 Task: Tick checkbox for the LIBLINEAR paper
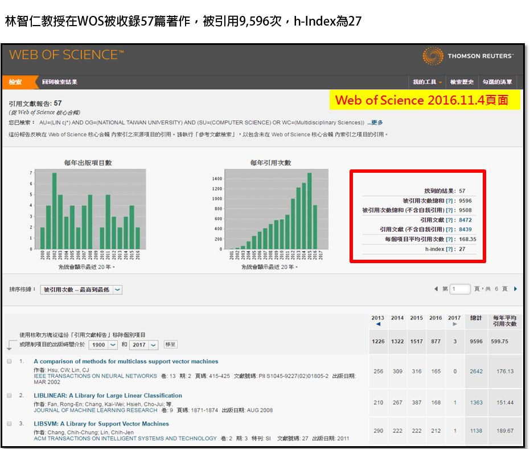(x=10, y=396)
